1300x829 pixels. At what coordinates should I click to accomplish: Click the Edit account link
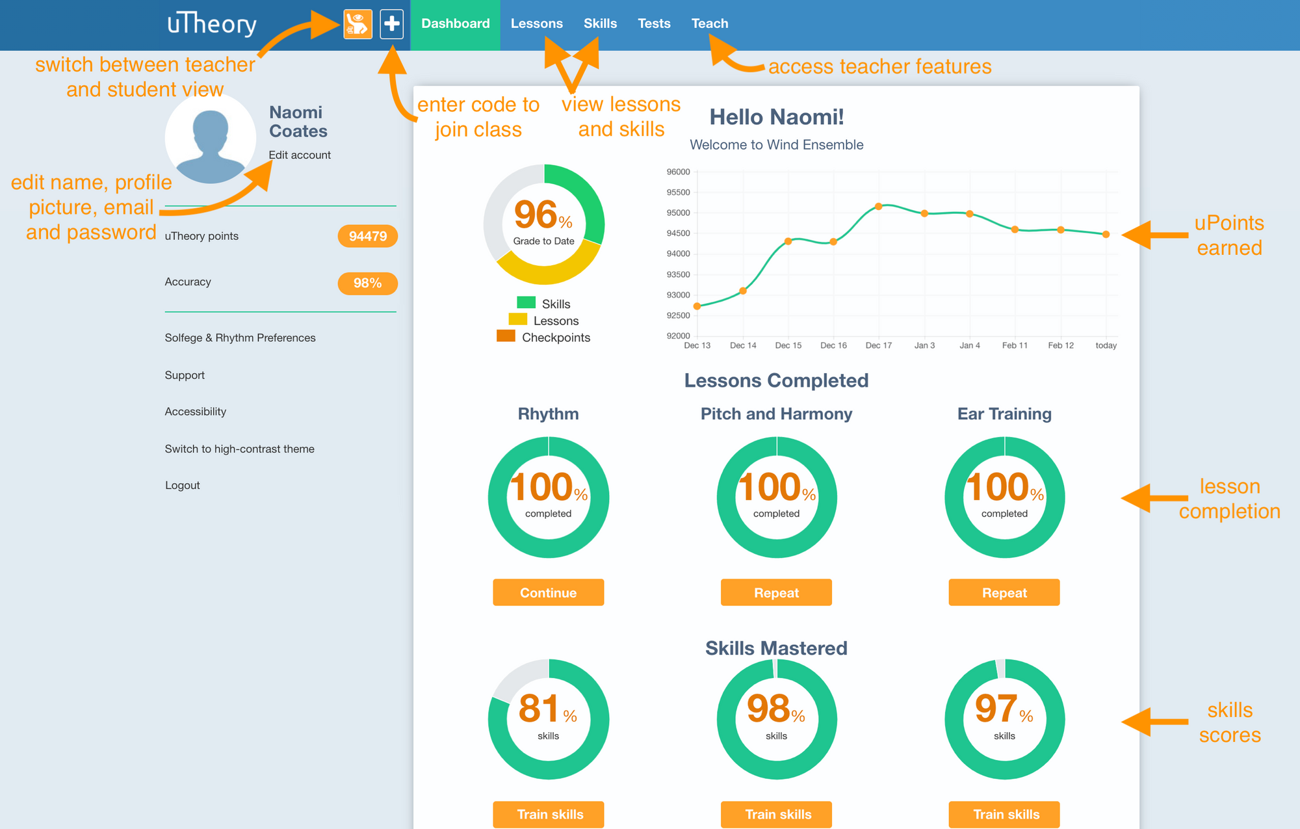click(x=300, y=155)
